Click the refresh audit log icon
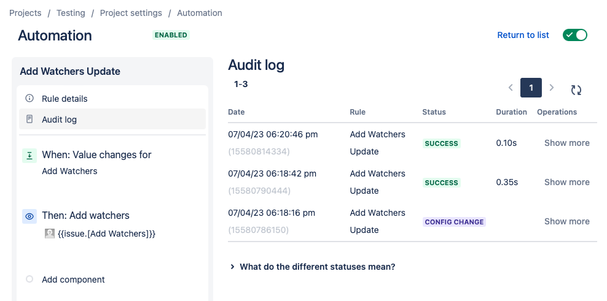 click(x=576, y=90)
